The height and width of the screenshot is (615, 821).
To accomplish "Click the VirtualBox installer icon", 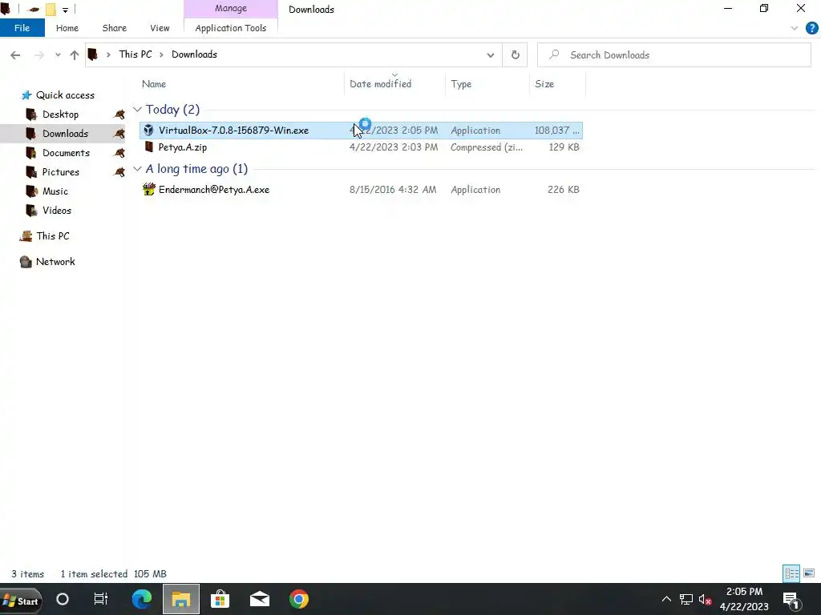I will pos(148,131).
